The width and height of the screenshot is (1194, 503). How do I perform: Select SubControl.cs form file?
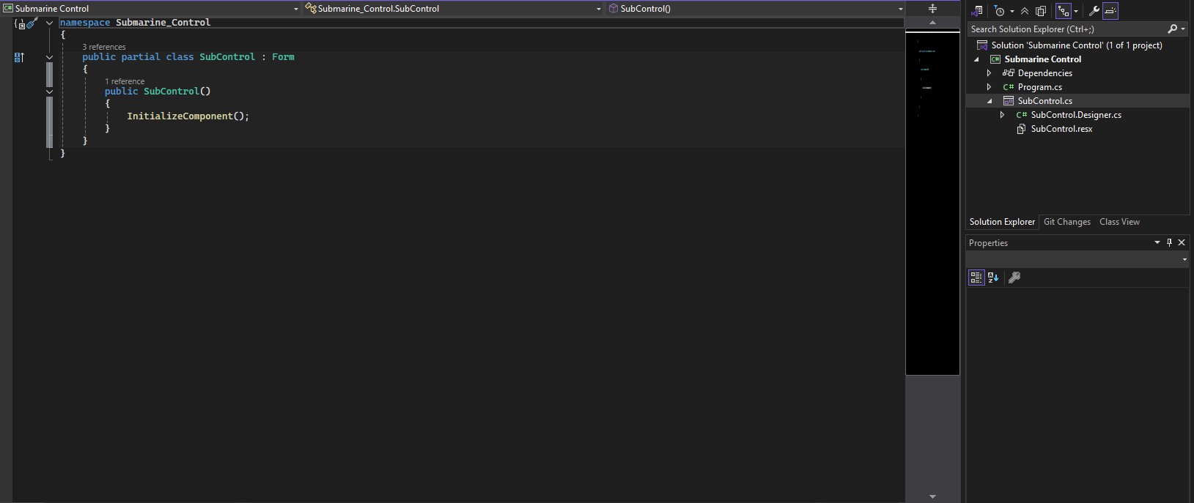[1045, 101]
